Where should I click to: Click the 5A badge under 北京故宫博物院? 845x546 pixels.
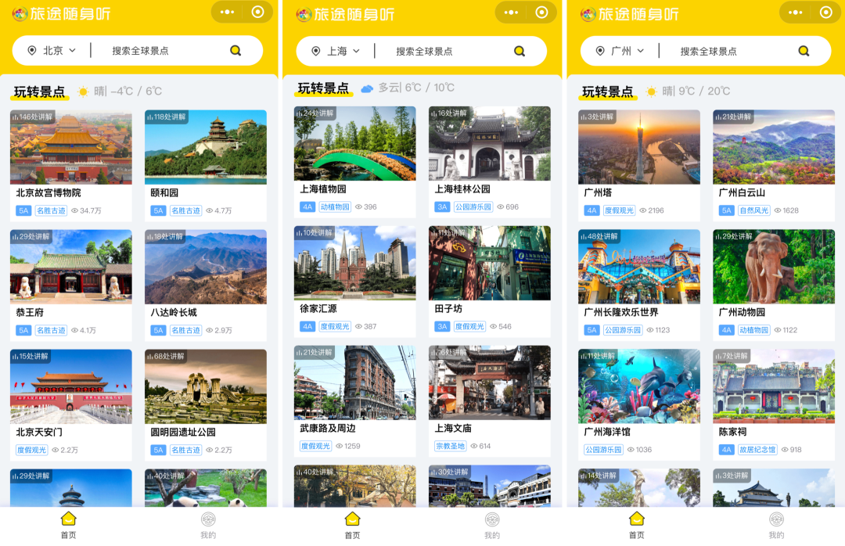23,210
